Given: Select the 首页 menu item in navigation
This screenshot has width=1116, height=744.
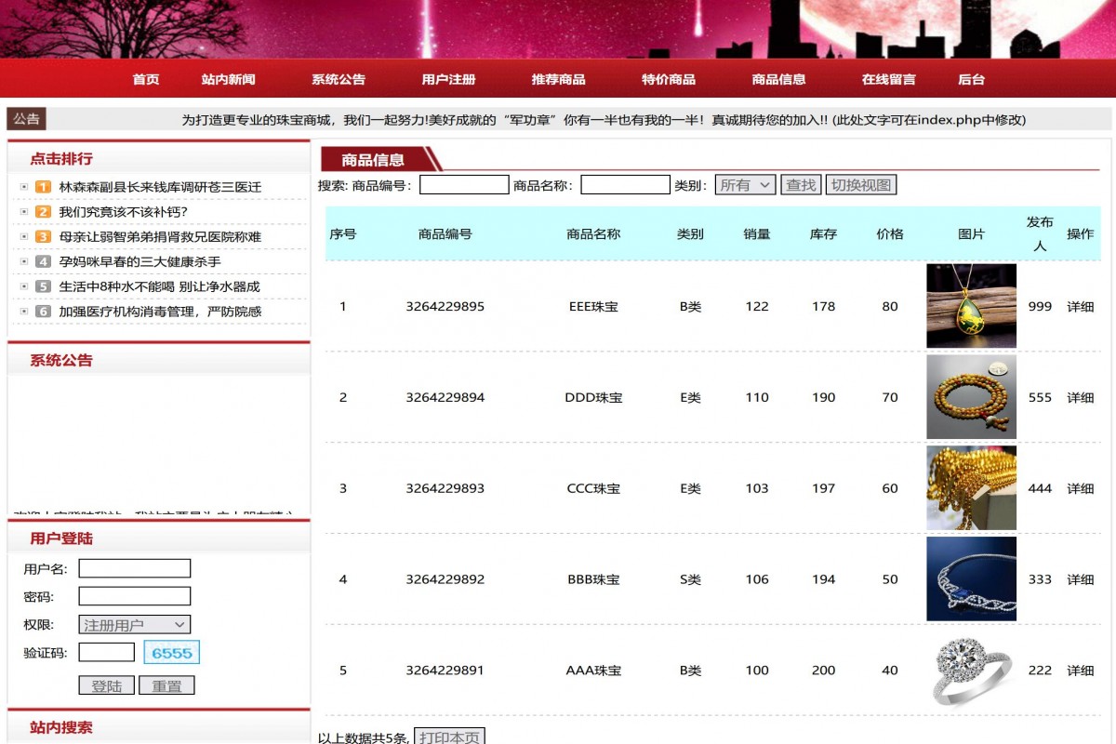Looking at the screenshot, I should pyautogui.click(x=145, y=79).
